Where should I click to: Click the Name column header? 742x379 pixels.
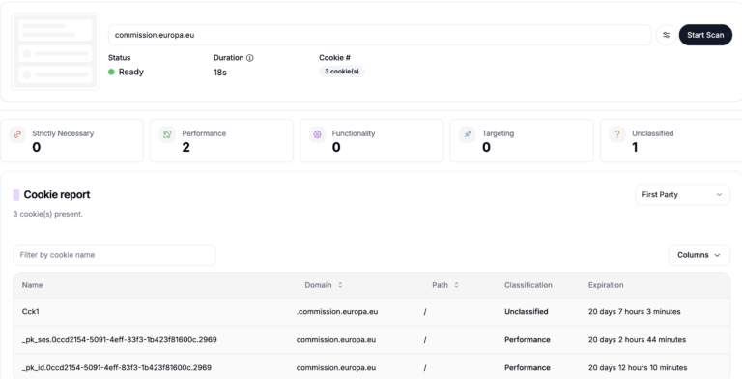point(32,285)
